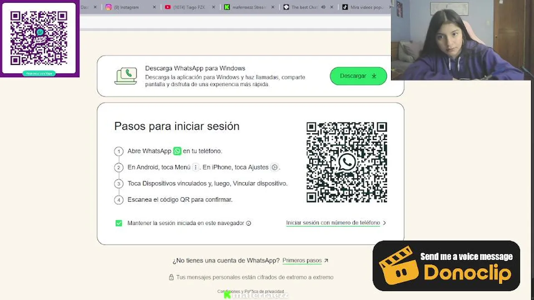The height and width of the screenshot is (300, 534).
Task: Click the chevron after 'Iniciar sesión con número'
Action: 384,223
